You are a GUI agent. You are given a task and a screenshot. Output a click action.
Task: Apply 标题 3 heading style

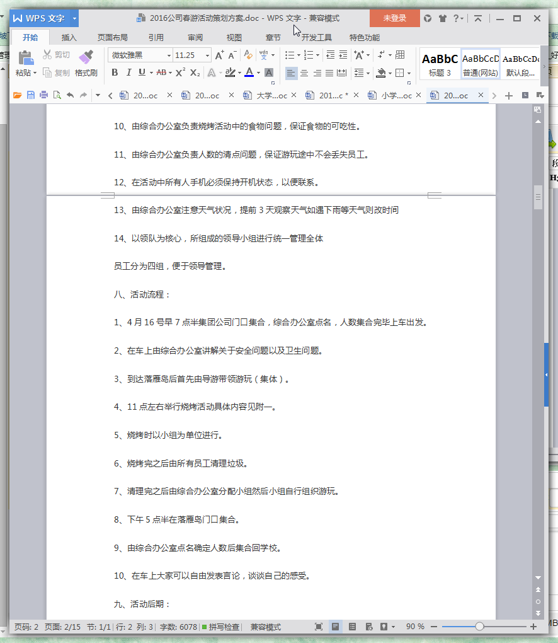[440, 64]
